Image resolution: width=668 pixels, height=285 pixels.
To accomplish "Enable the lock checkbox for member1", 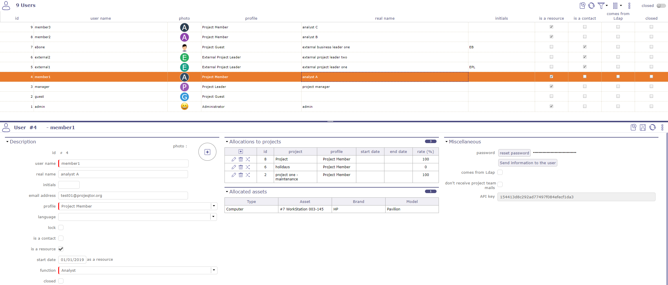I will (x=61, y=227).
